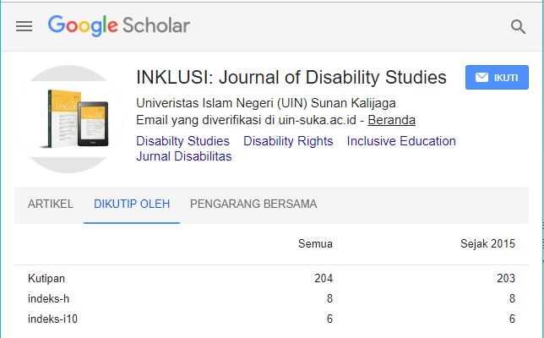Click the citation count 203 since 2015
The width and height of the screenshot is (544, 338).
click(506, 278)
